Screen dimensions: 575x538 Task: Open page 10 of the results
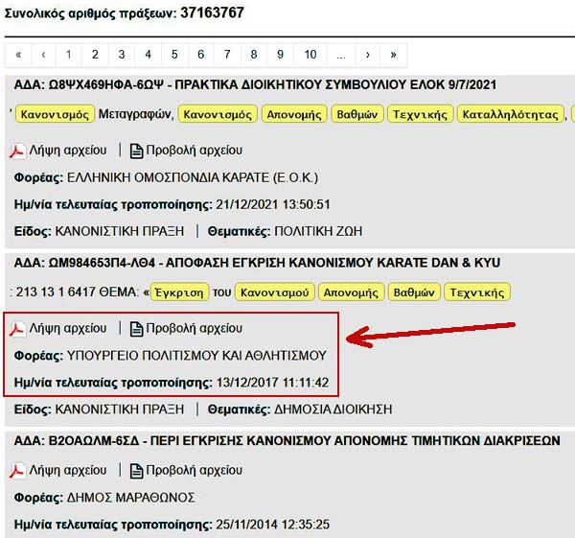pyautogui.click(x=310, y=54)
